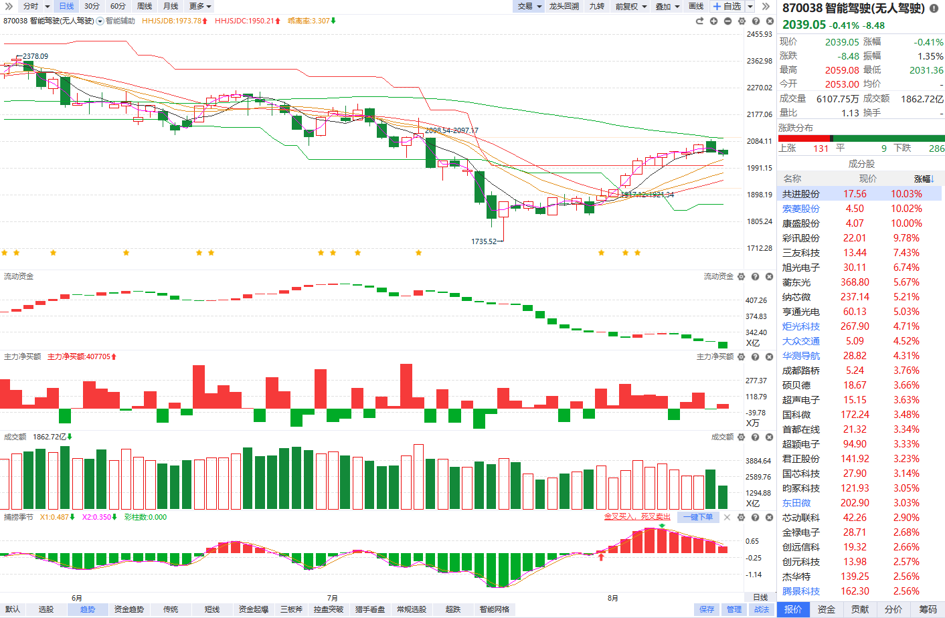Toggle 龙头回溯 overlay
The image size is (945, 618).
tap(564, 6)
